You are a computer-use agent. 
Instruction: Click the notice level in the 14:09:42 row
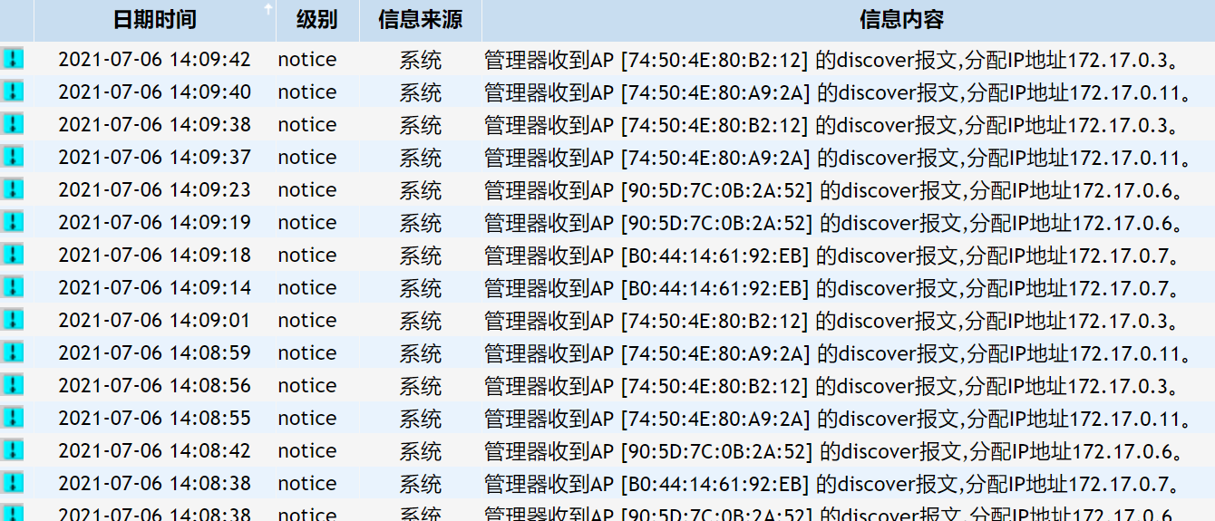click(x=307, y=60)
